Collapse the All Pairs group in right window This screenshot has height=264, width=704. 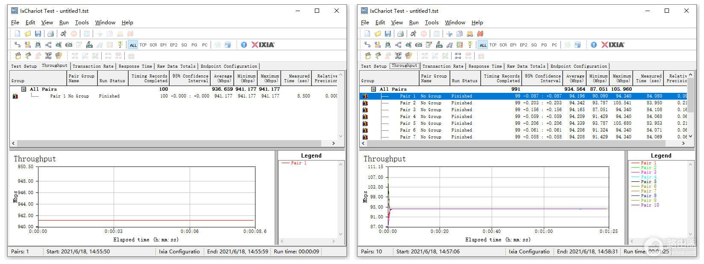click(x=374, y=89)
